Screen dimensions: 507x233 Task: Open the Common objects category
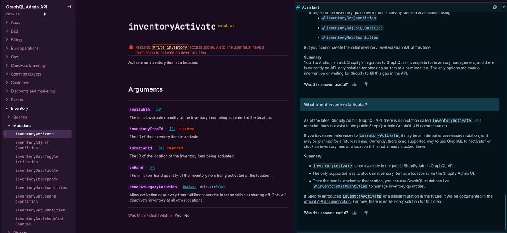coord(26,74)
